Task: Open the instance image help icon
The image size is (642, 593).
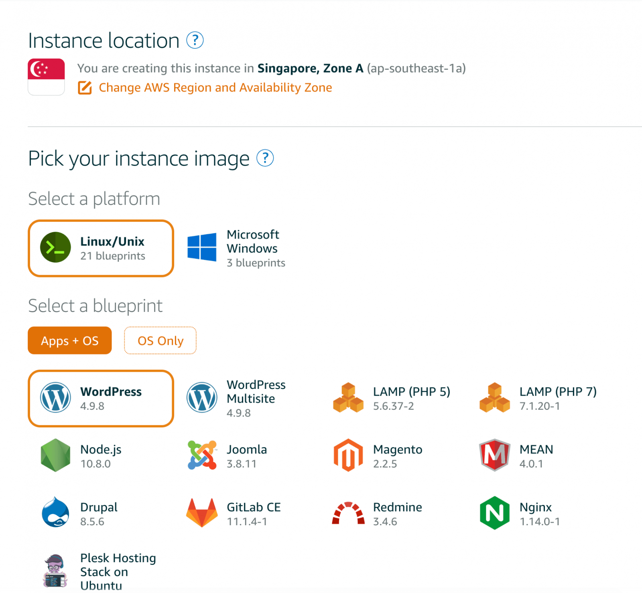Action: point(265,158)
